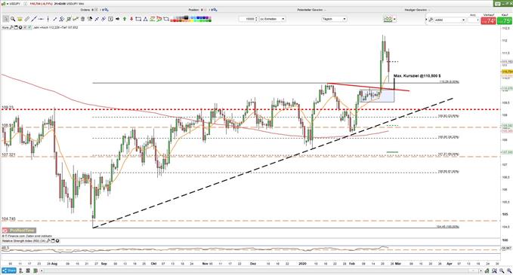Select the triangle drawing tool
The image size is (513, 275).
point(145,19)
